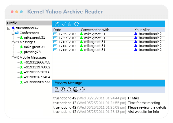
Task: Click envelope icon for 06-06-2011 row
Action: click(55, 46)
